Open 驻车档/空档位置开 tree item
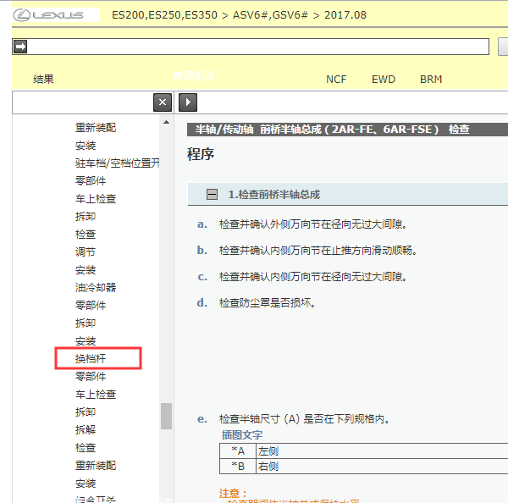The height and width of the screenshot is (503, 508). pos(118,163)
